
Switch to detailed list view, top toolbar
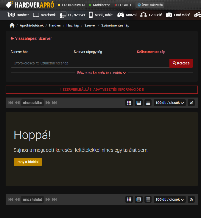139,103
